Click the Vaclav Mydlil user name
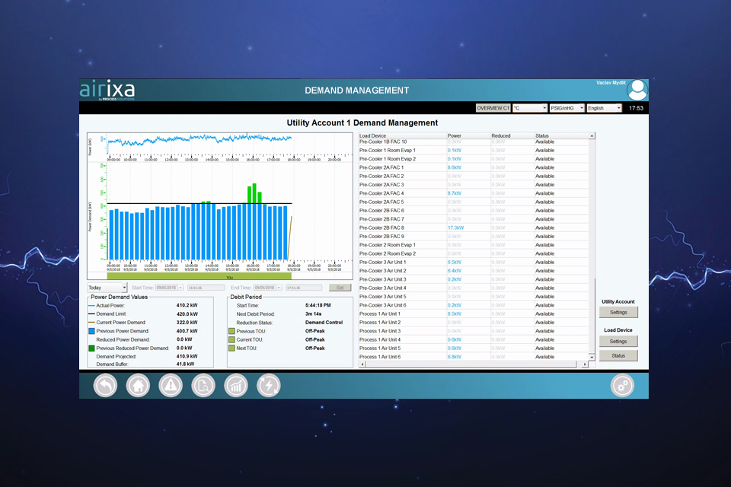 click(611, 83)
